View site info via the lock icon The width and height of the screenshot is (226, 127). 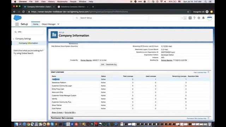[x=29, y=12]
